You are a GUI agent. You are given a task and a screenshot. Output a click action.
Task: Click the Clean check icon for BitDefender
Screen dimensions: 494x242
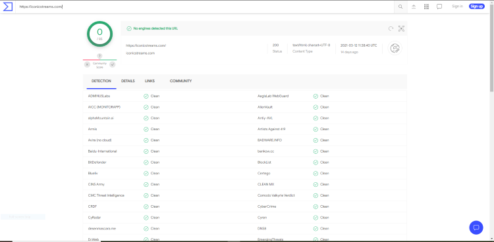146,162
